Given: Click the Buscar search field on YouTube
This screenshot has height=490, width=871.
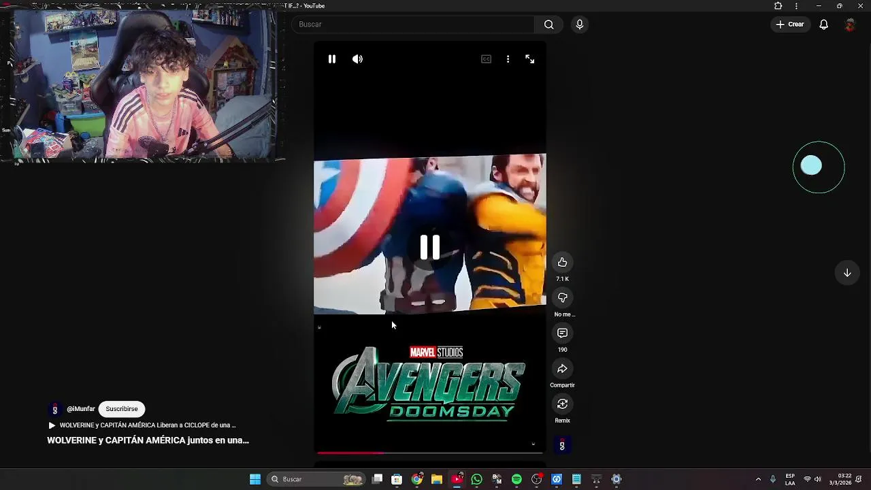Looking at the screenshot, I should coord(413,24).
